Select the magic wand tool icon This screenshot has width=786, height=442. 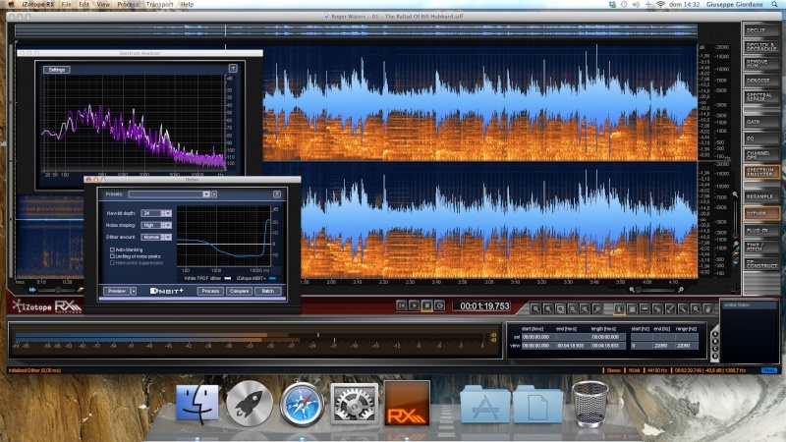click(x=683, y=309)
